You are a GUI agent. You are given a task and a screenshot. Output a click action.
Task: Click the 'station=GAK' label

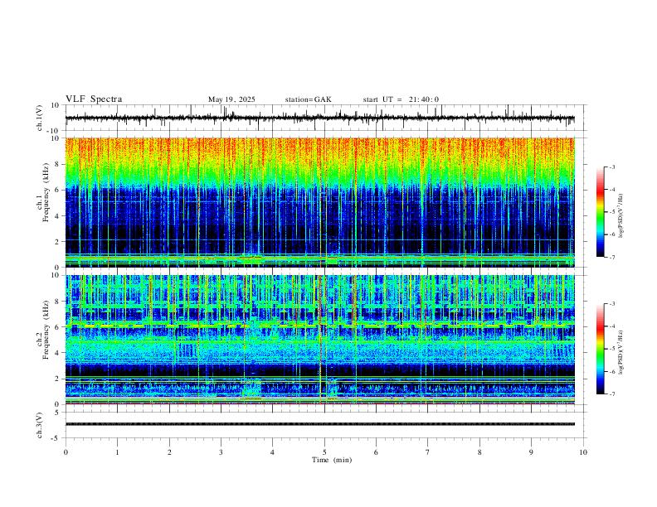click(x=309, y=99)
